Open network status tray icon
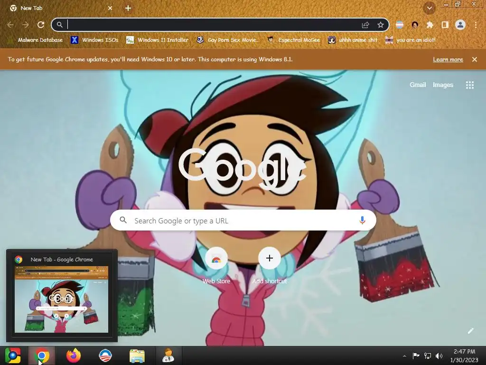486x365 pixels. (428, 355)
